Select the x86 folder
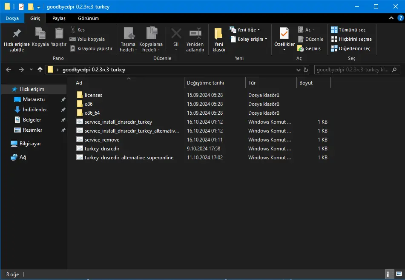This screenshot has width=405, height=280. point(88,104)
